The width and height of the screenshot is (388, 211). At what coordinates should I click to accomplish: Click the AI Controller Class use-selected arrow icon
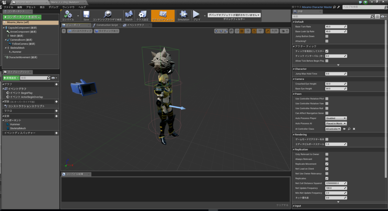tap(344, 129)
